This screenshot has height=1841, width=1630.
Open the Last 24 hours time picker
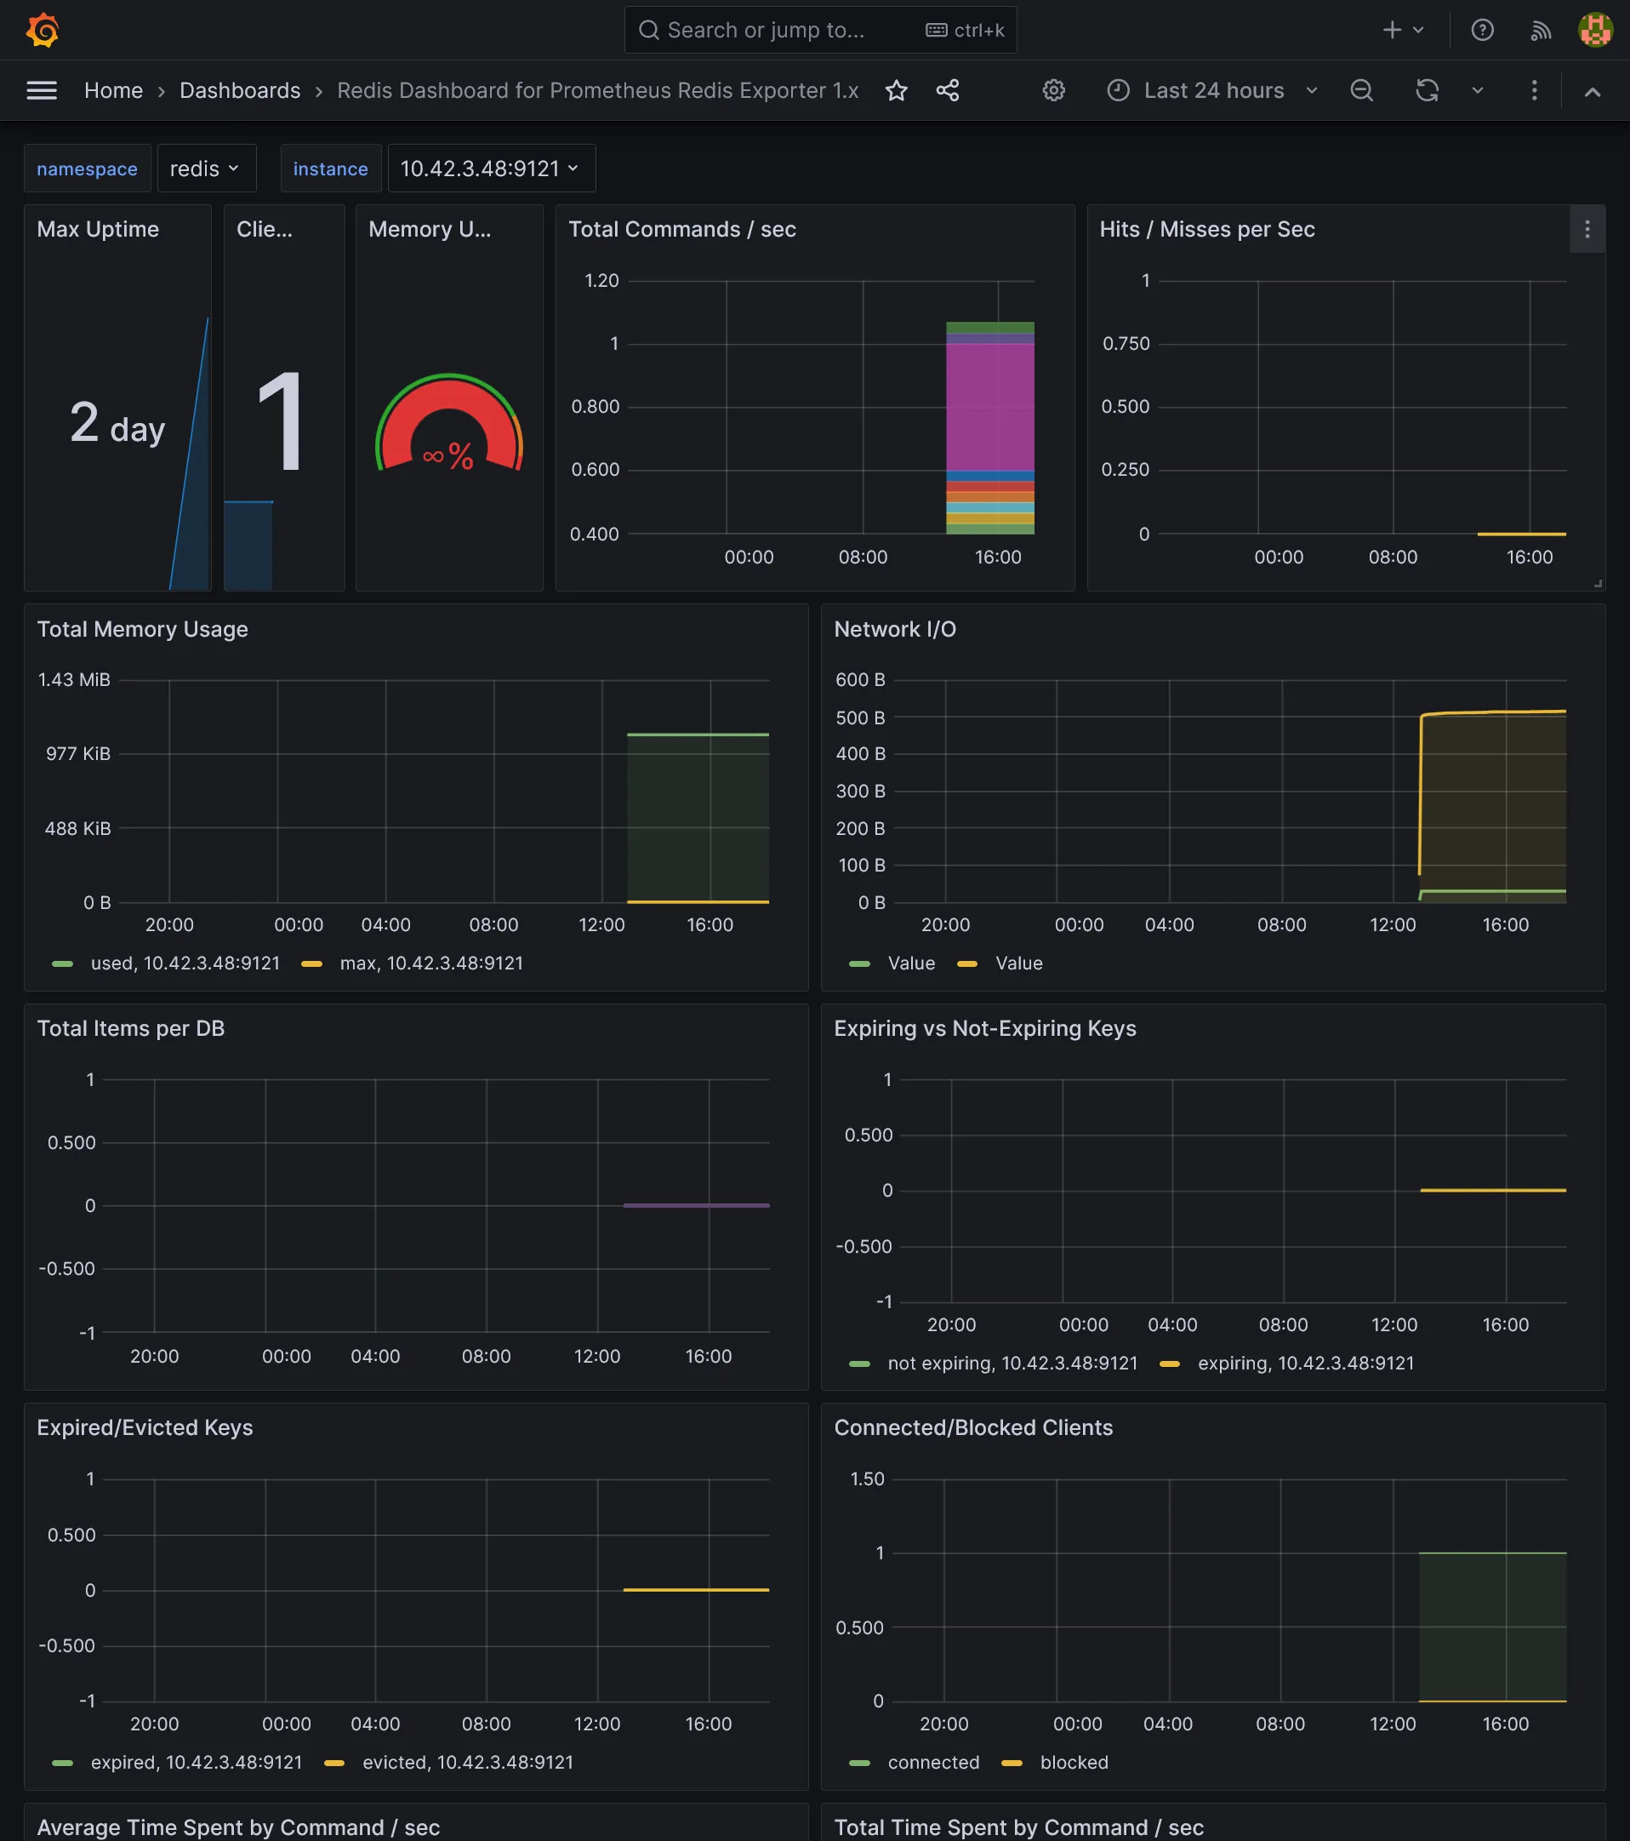(1212, 90)
